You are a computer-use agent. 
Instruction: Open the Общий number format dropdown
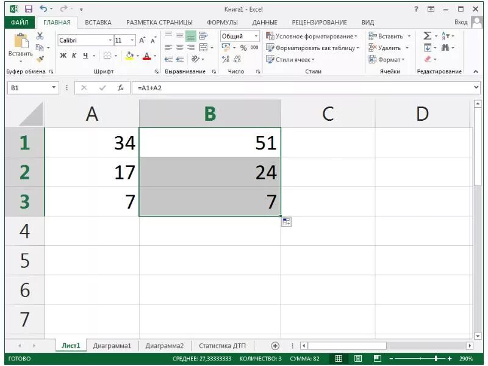[x=256, y=37]
